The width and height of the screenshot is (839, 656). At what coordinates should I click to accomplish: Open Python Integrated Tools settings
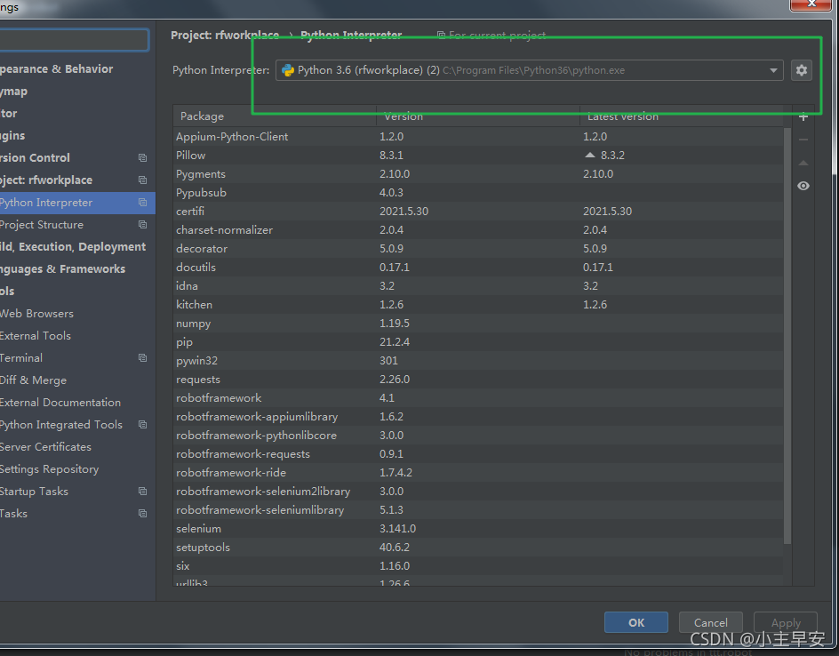click(x=61, y=424)
